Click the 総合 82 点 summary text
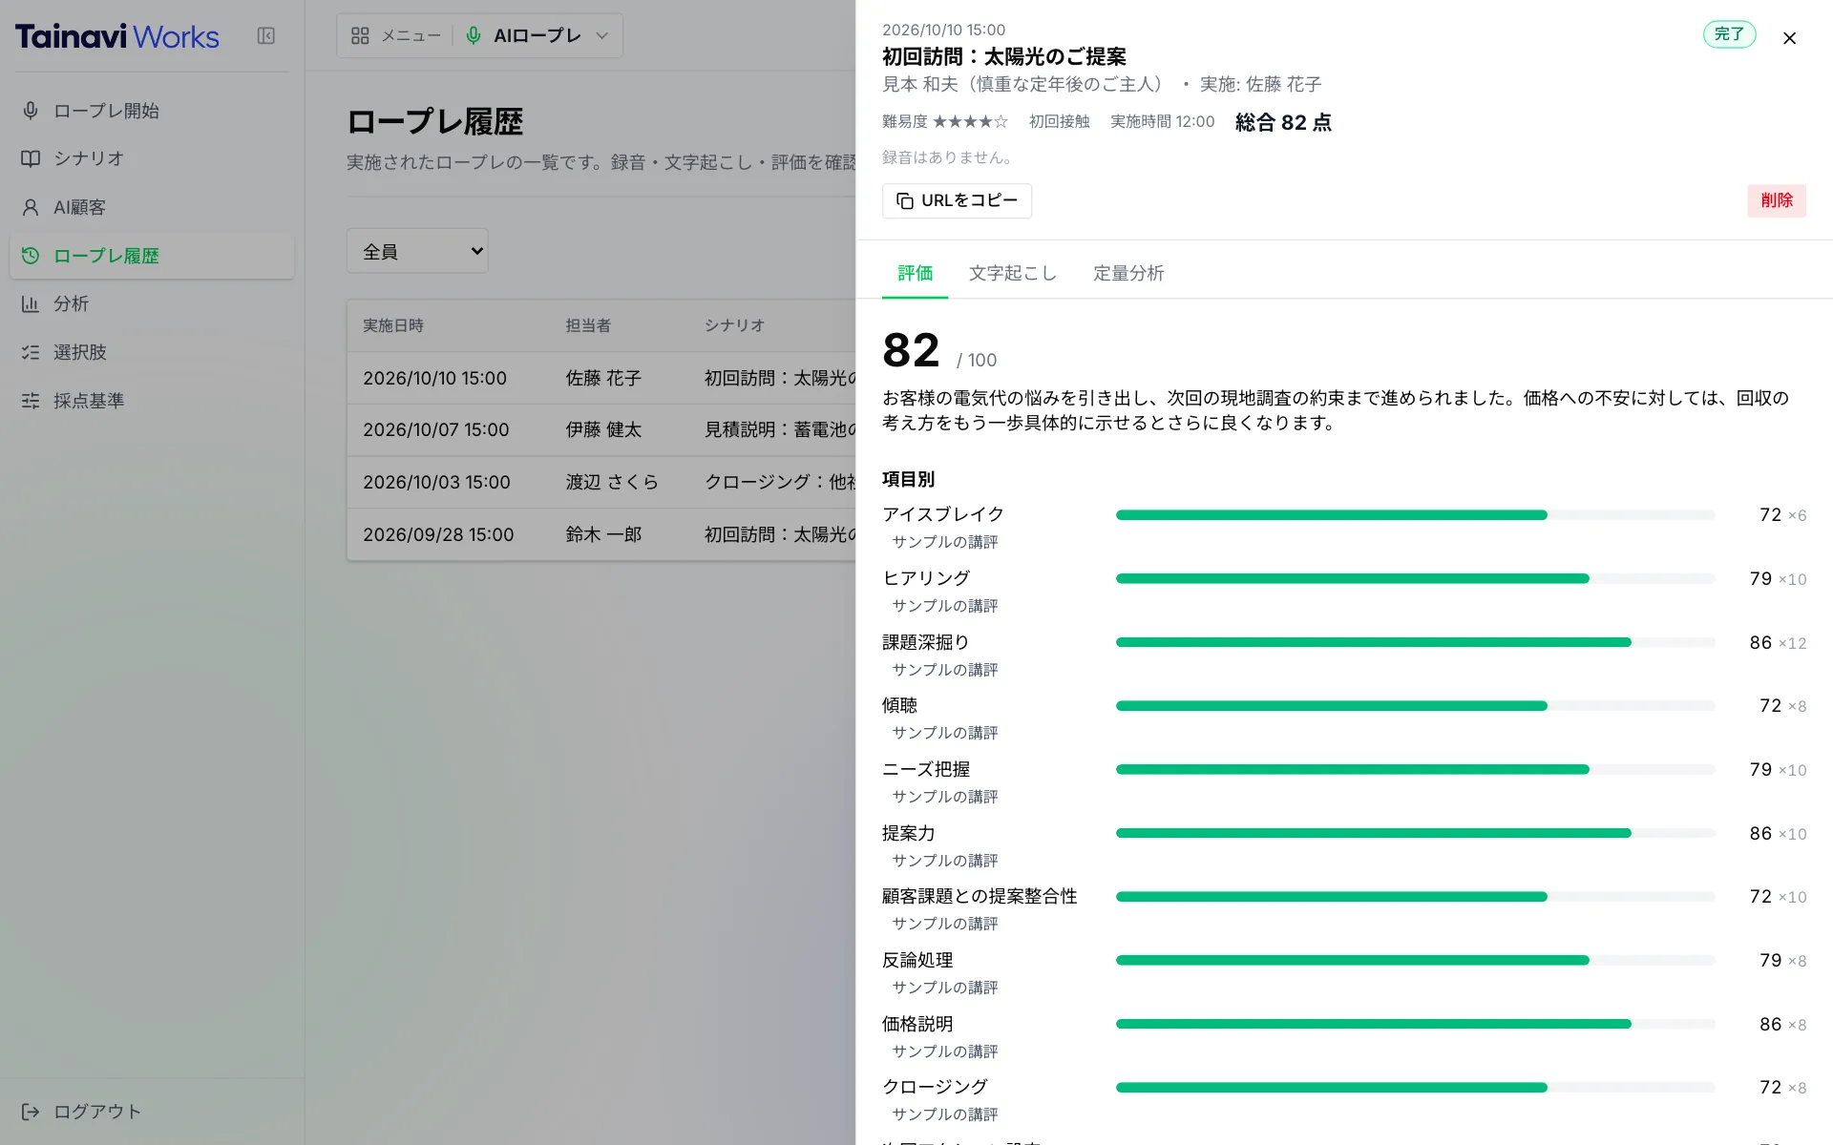 pos(1283,122)
